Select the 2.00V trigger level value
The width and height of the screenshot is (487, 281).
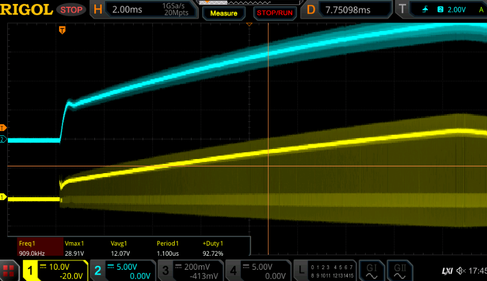point(456,10)
